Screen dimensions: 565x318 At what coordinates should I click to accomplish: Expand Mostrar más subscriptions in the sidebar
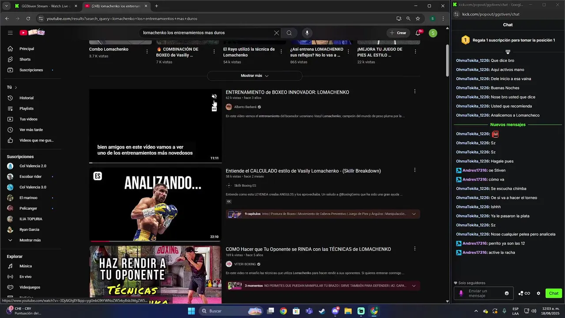pos(30,240)
